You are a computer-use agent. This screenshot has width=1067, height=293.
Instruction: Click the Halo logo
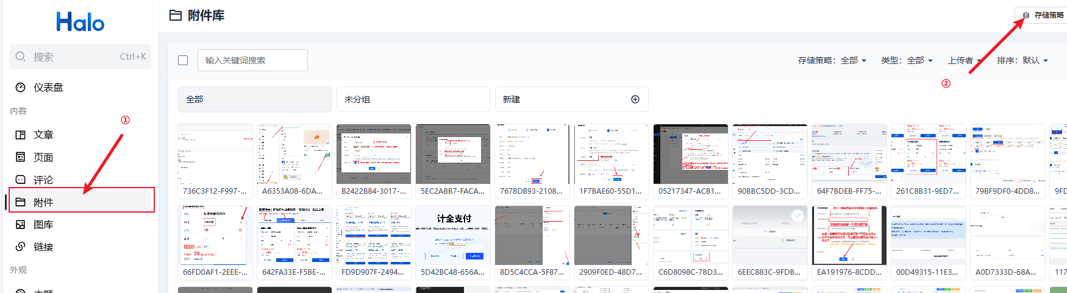click(80, 22)
